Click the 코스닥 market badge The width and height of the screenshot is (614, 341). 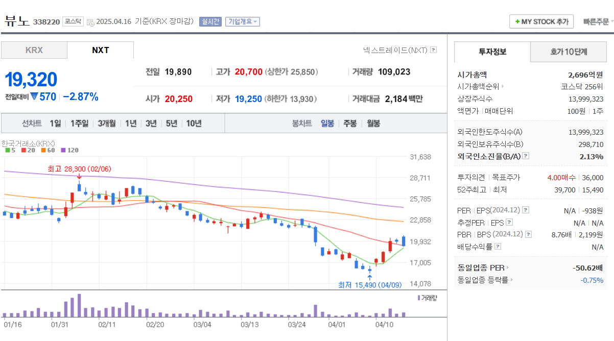(73, 21)
